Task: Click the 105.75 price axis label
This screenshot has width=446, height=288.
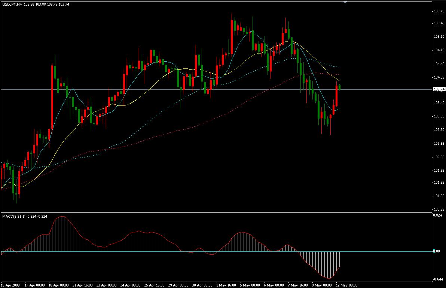Action: pos(439,11)
